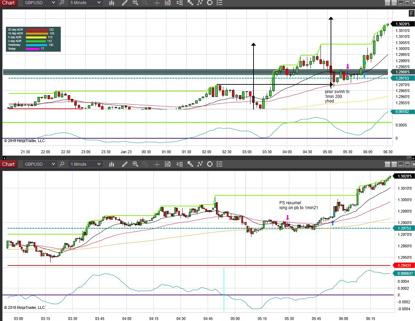Search instrument magnifier in 1 Minute chart

[62, 164]
